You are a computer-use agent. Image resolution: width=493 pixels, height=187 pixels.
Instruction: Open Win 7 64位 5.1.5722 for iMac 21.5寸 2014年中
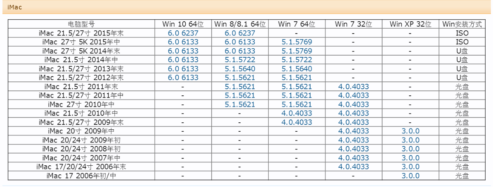click(x=297, y=60)
